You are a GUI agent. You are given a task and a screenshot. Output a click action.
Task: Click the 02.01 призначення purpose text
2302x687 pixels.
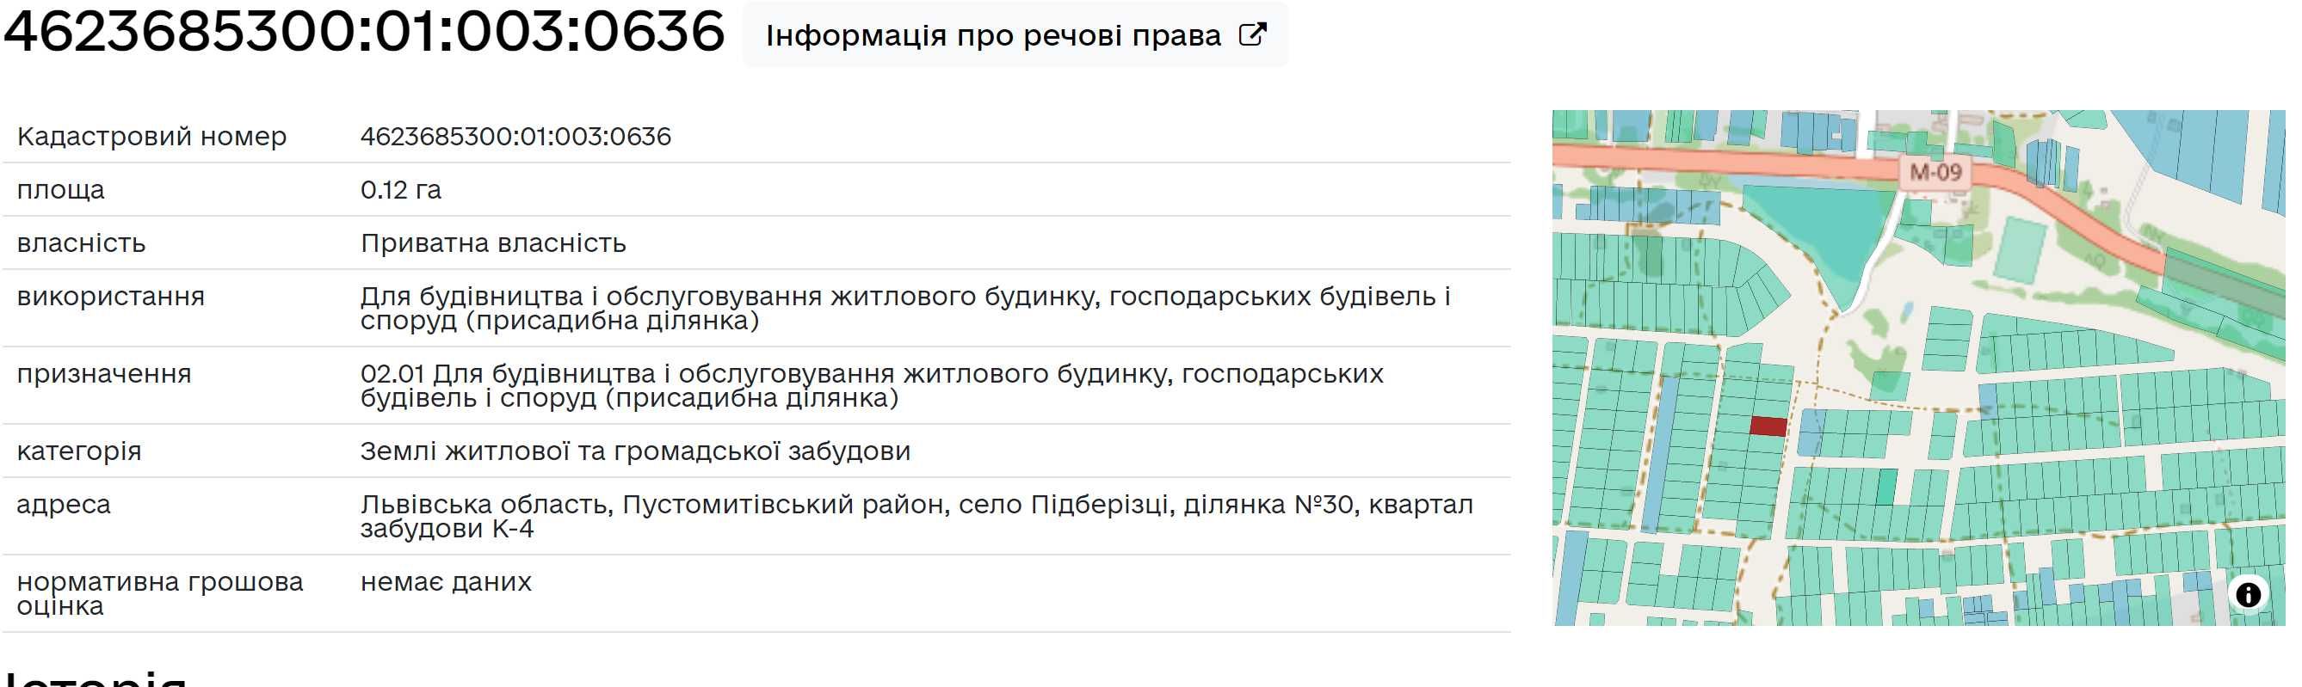(871, 385)
